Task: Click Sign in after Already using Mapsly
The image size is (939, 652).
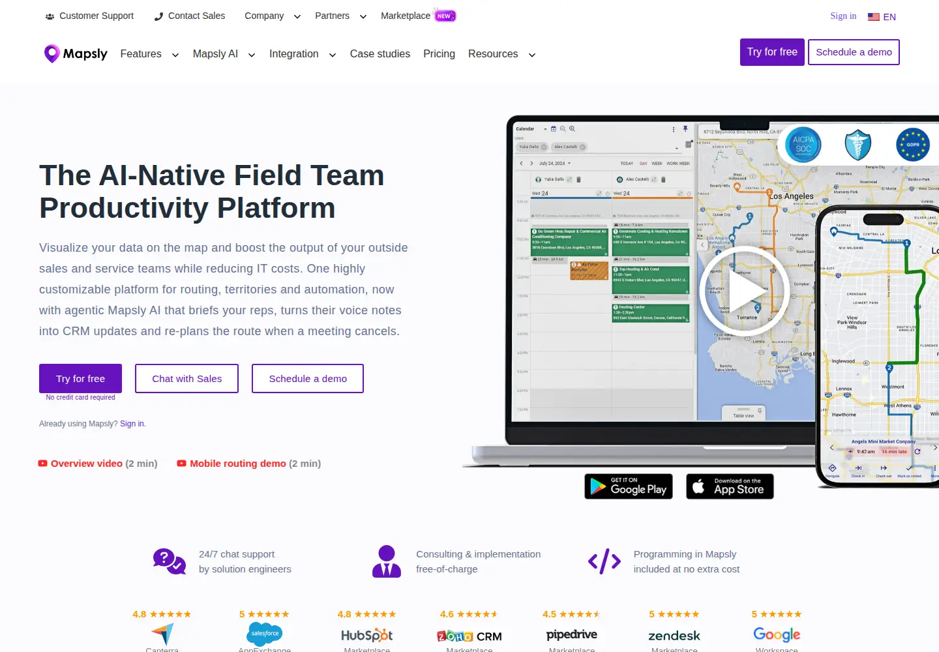Action: coord(132,424)
